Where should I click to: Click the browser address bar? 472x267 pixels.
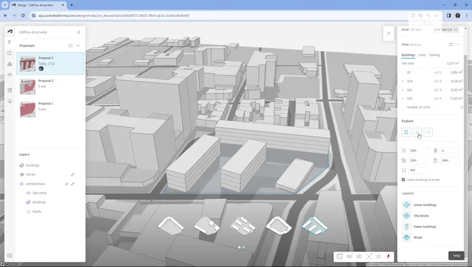pos(220,15)
